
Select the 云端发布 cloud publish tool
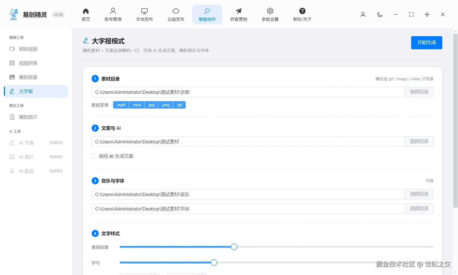click(176, 14)
